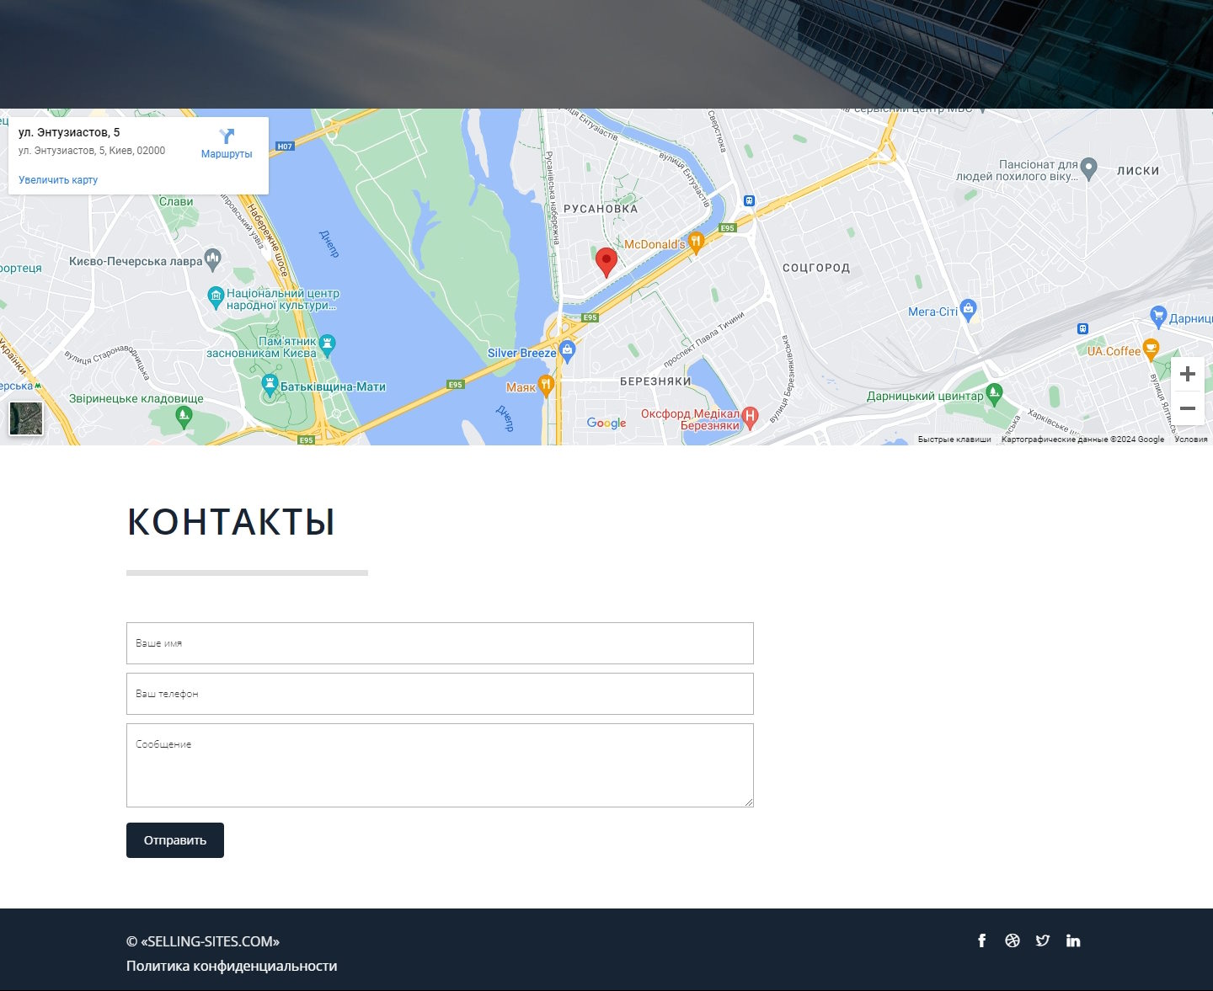Click Дарниця shopping cart marker
The width and height of the screenshot is (1213, 991).
[x=1158, y=316]
